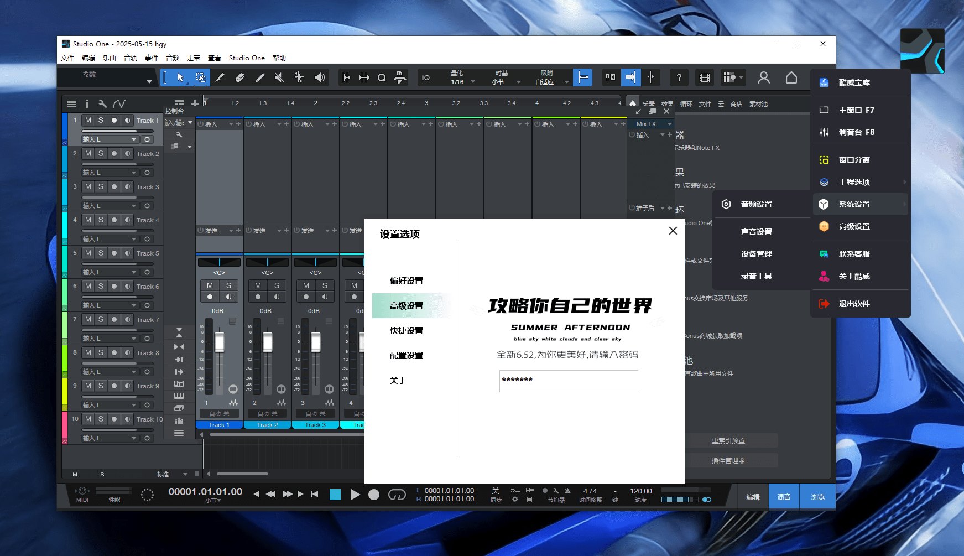This screenshot has height=556, width=964.
Task: Open Track 2 输入 L dropdown
Action: [110, 173]
